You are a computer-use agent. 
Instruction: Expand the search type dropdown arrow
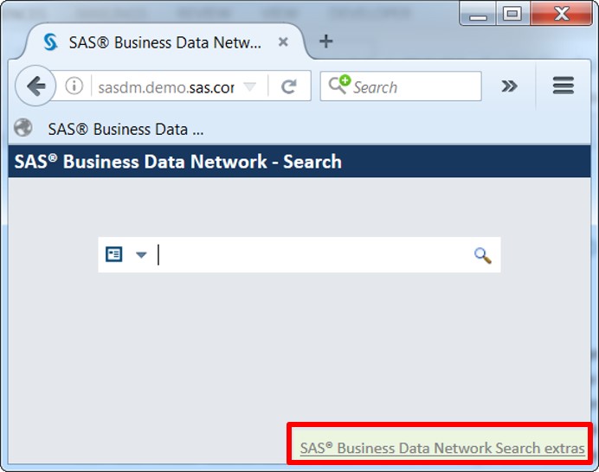pos(141,255)
